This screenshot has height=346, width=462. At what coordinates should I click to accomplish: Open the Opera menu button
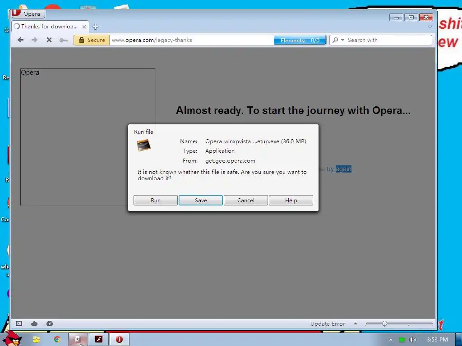coord(28,14)
